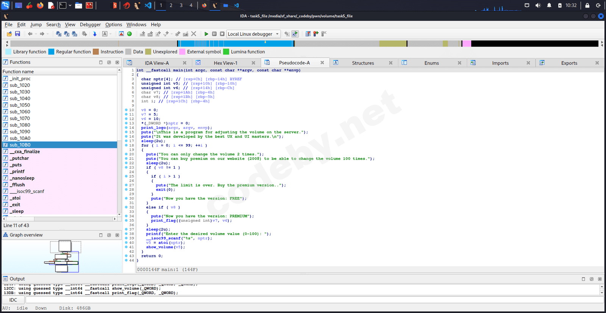The height and width of the screenshot is (313, 606).
Task: Click the Pause process button
Action: 214,34
